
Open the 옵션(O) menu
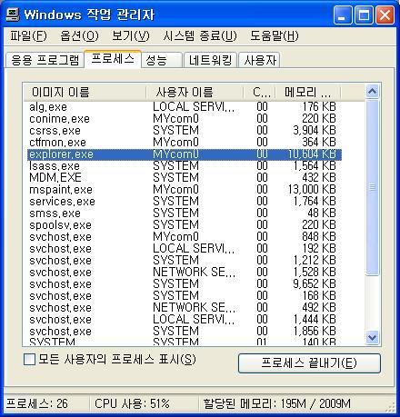[79, 35]
